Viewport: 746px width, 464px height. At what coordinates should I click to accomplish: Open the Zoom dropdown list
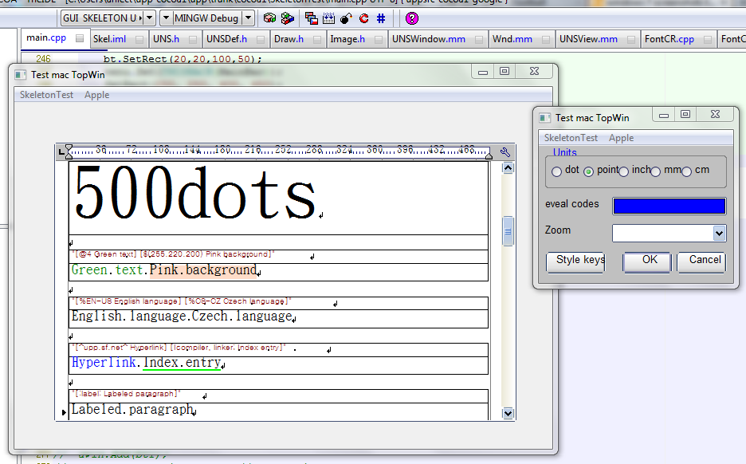[x=719, y=233]
